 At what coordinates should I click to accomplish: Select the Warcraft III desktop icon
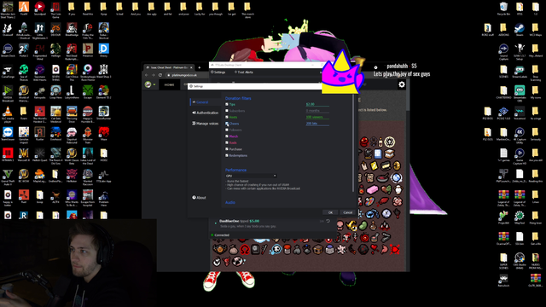pyautogui.click(x=24, y=155)
